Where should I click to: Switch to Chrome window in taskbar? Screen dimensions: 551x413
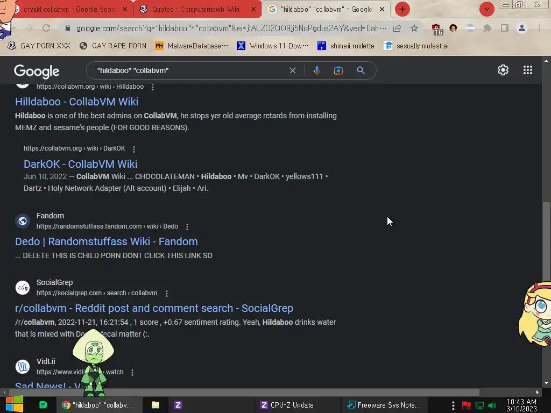coord(100,405)
